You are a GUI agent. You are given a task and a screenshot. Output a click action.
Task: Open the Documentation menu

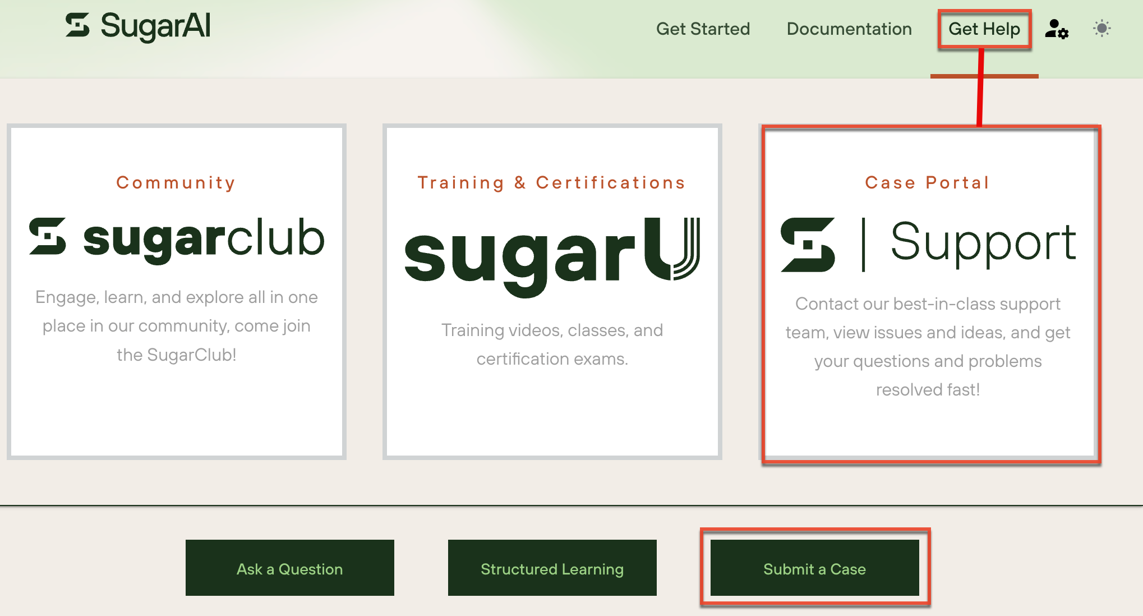point(849,29)
